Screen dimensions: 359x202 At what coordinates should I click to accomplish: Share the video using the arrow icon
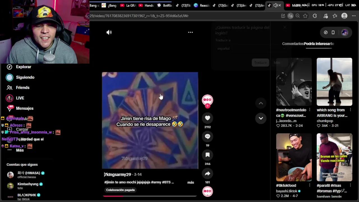208,174
